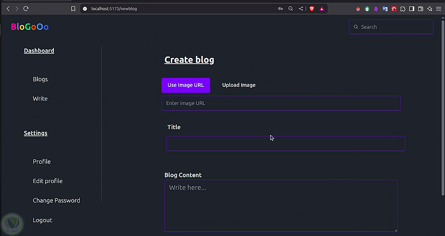Click the Logout link
Image resolution: width=445 pixels, height=236 pixels.
point(42,220)
